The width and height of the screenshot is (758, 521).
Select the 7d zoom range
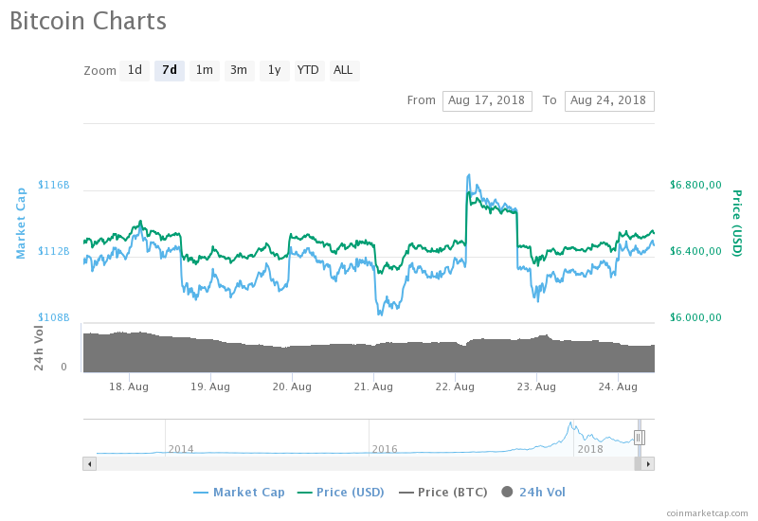click(170, 70)
